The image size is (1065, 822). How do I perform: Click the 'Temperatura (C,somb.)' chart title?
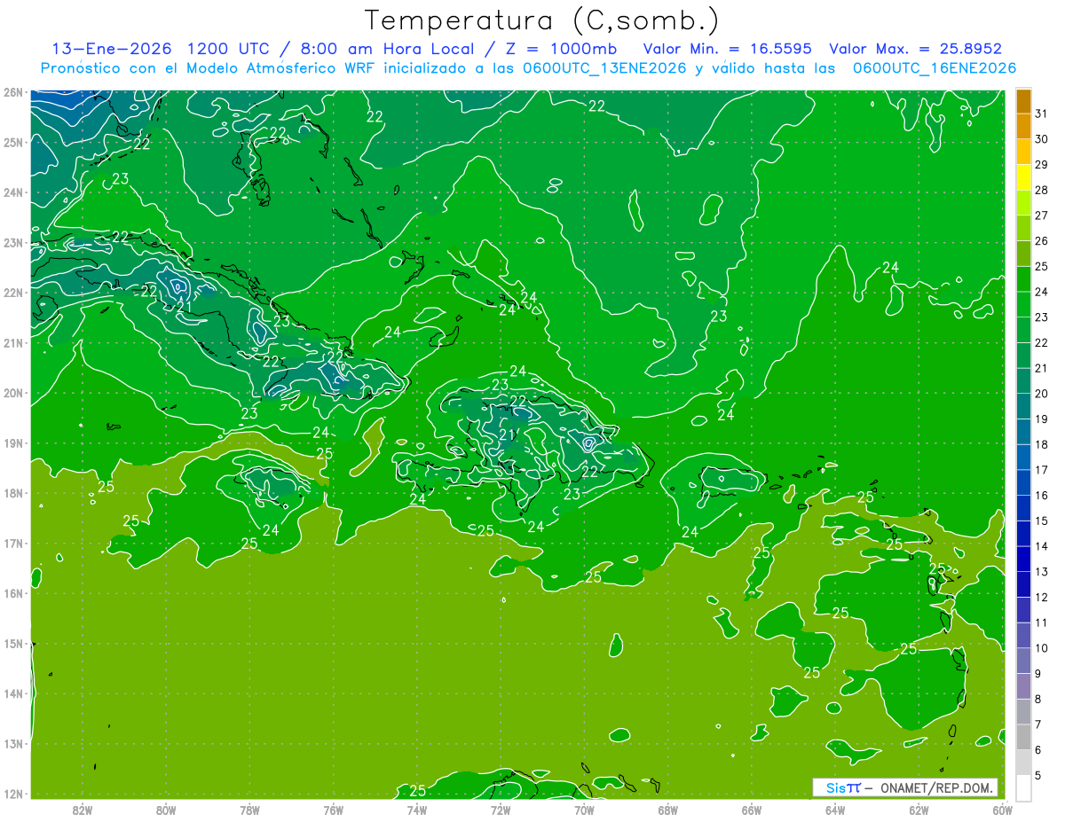coord(541,20)
